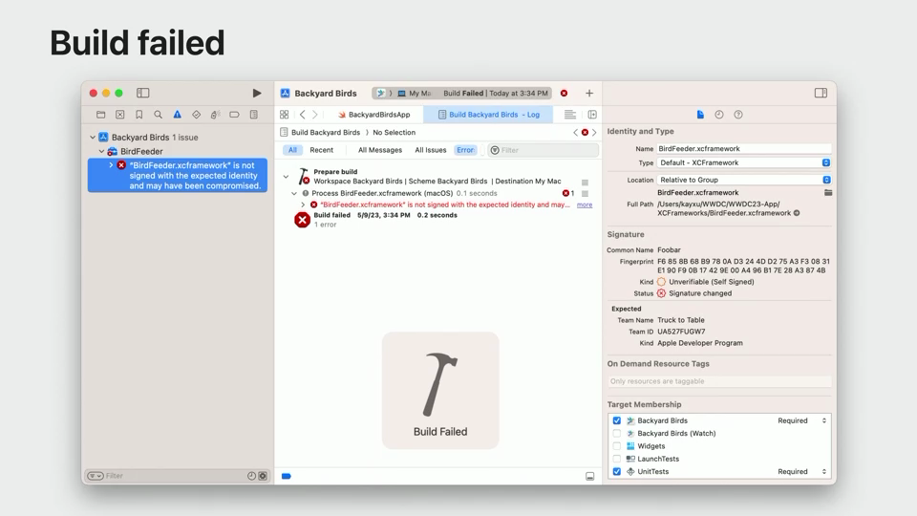Enable Widgets target membership
917x516 pixels.
[617, 446]
